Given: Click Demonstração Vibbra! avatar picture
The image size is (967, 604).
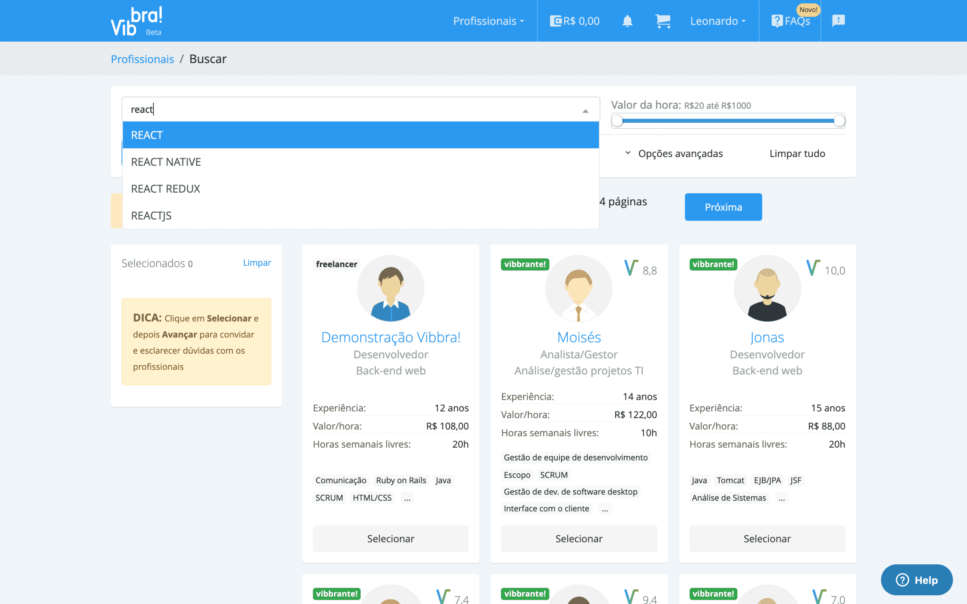Looking at the screenshot, I should (x=391, y=288).
